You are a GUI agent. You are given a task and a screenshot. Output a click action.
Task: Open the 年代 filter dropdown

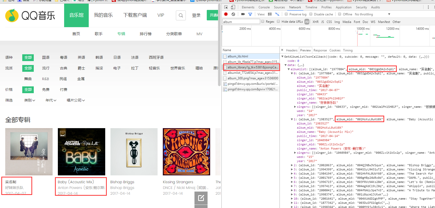[51, 100]
